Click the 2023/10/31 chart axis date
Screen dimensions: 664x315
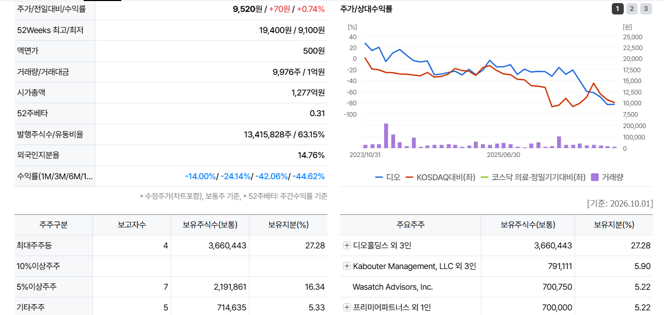365,154
